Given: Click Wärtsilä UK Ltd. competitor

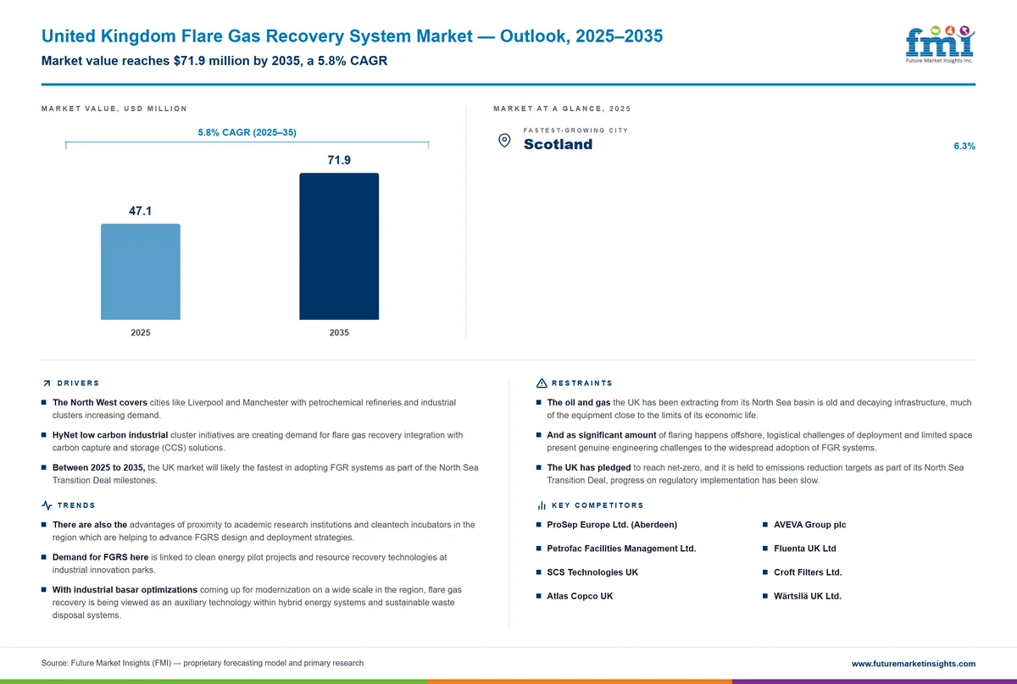Looking at the screenshot, I should tap(808, 596).
